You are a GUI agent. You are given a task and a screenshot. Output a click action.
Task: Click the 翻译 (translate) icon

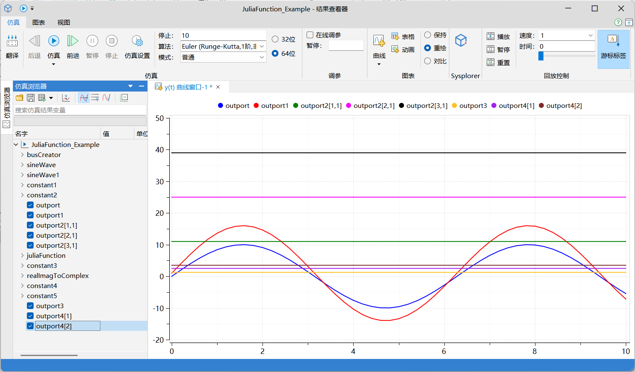click(x=12, y=41)
